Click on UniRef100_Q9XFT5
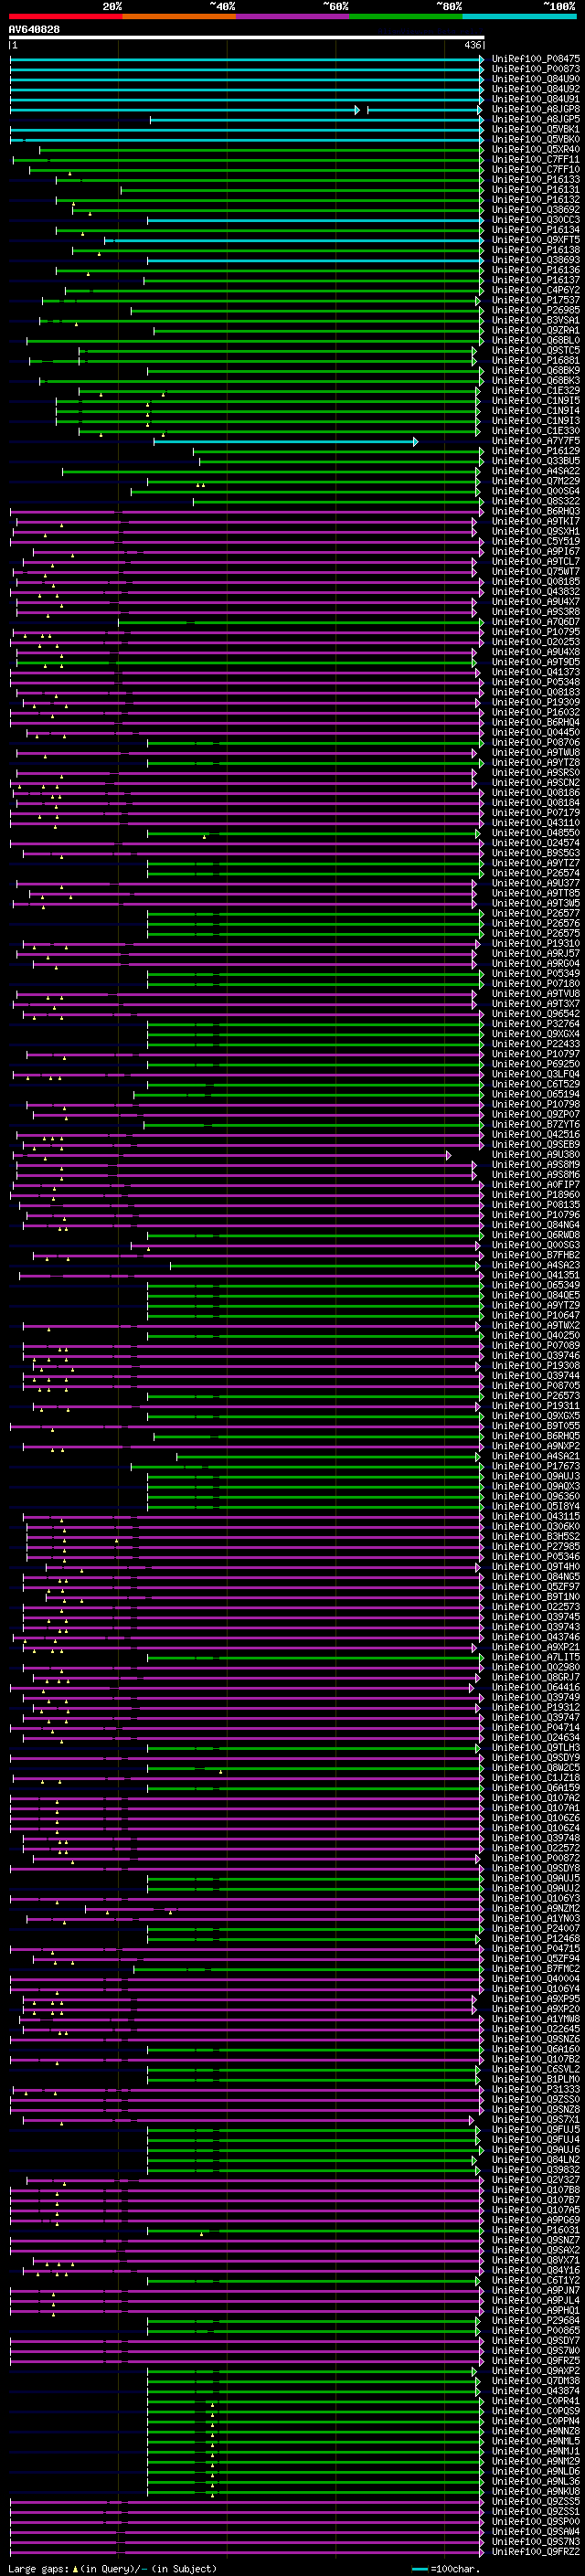 point(536,240)
